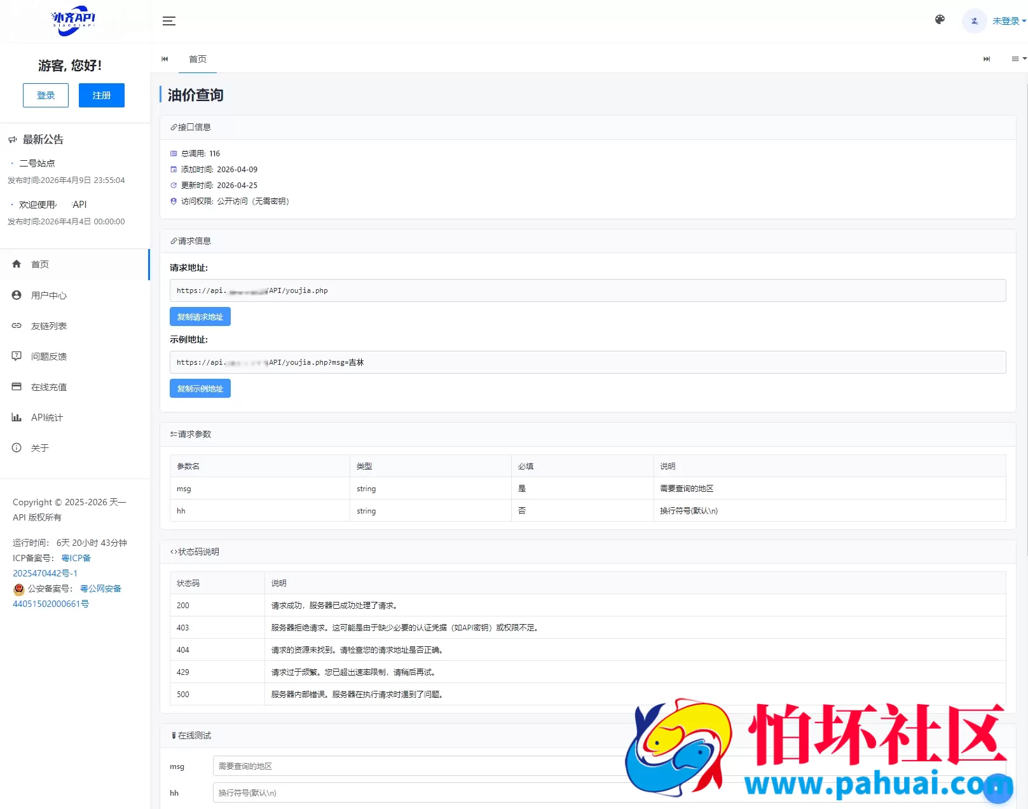Open the 粤ICP备 filing link

tap(76, 557)
